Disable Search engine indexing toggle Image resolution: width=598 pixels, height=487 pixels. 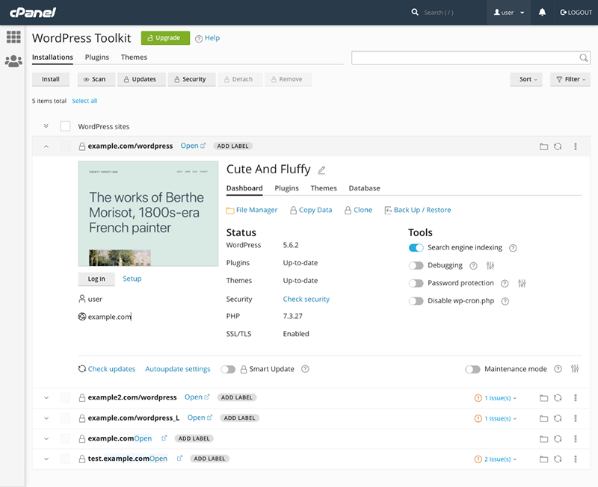click(x=416, y=248)
